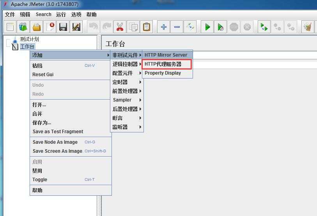Open the Search menu
The height and width of the screenshot is (216, 317).
43,14
